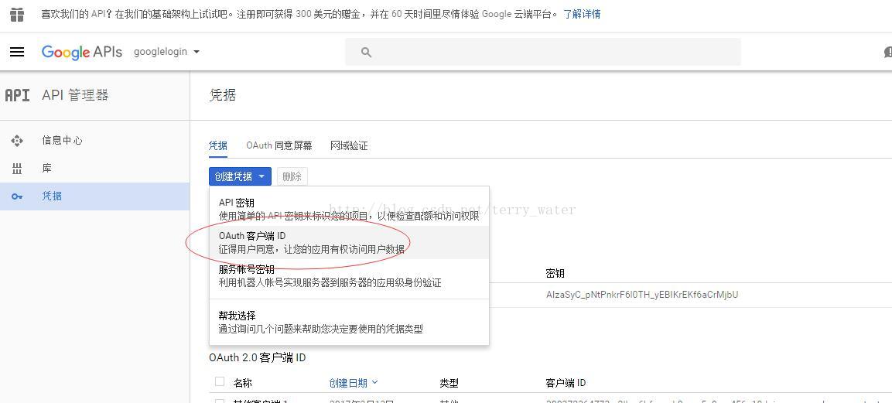Switch to the 凭据 tab
The width and height of the screenshot is (892, 403).
coord(218,145)
